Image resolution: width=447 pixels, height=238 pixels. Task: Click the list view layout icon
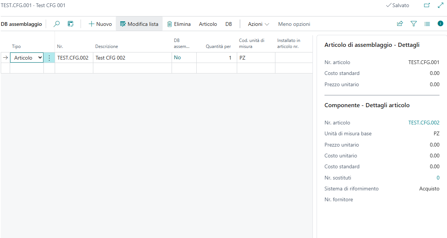click(427, 24)
